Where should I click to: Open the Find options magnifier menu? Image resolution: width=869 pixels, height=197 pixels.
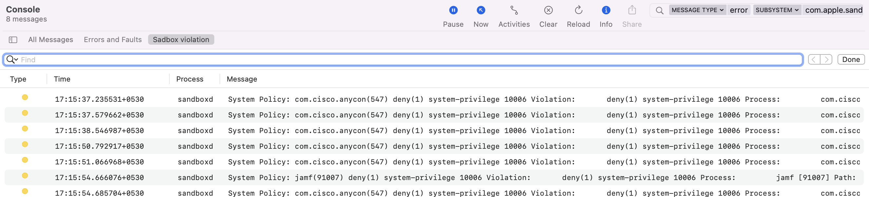pos(12,60)
